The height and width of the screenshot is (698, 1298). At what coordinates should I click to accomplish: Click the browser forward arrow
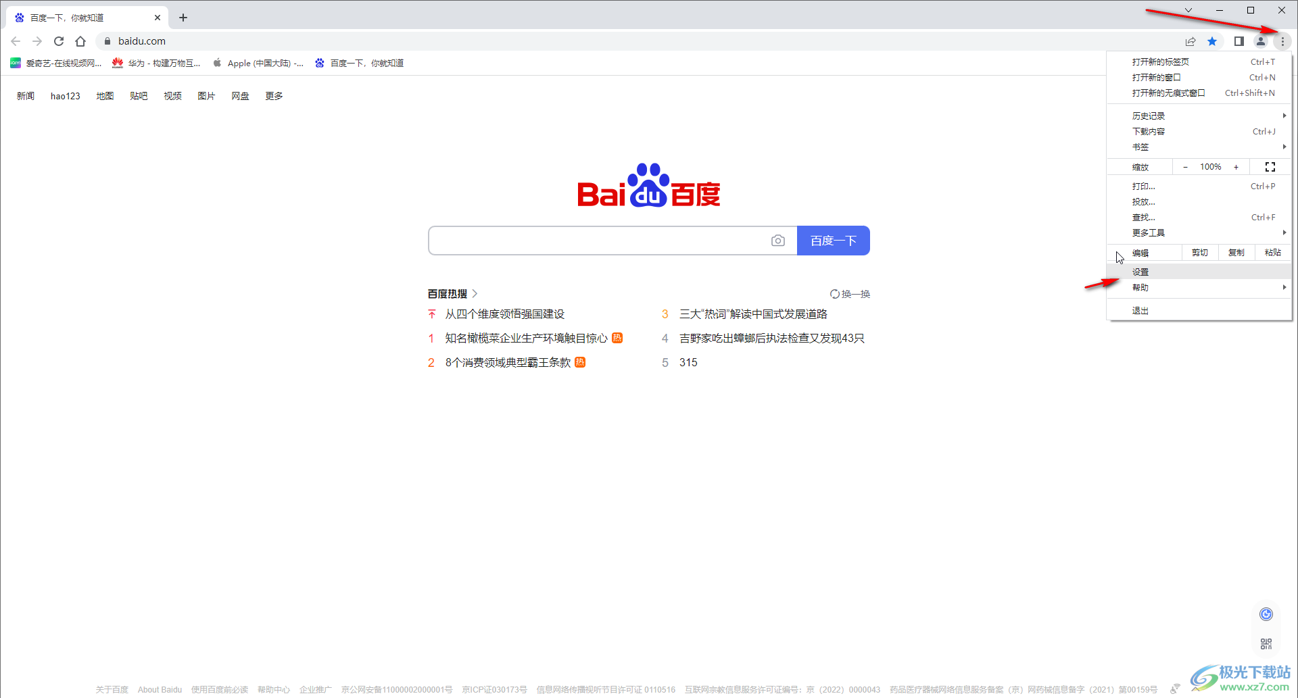tap(37, 41)
